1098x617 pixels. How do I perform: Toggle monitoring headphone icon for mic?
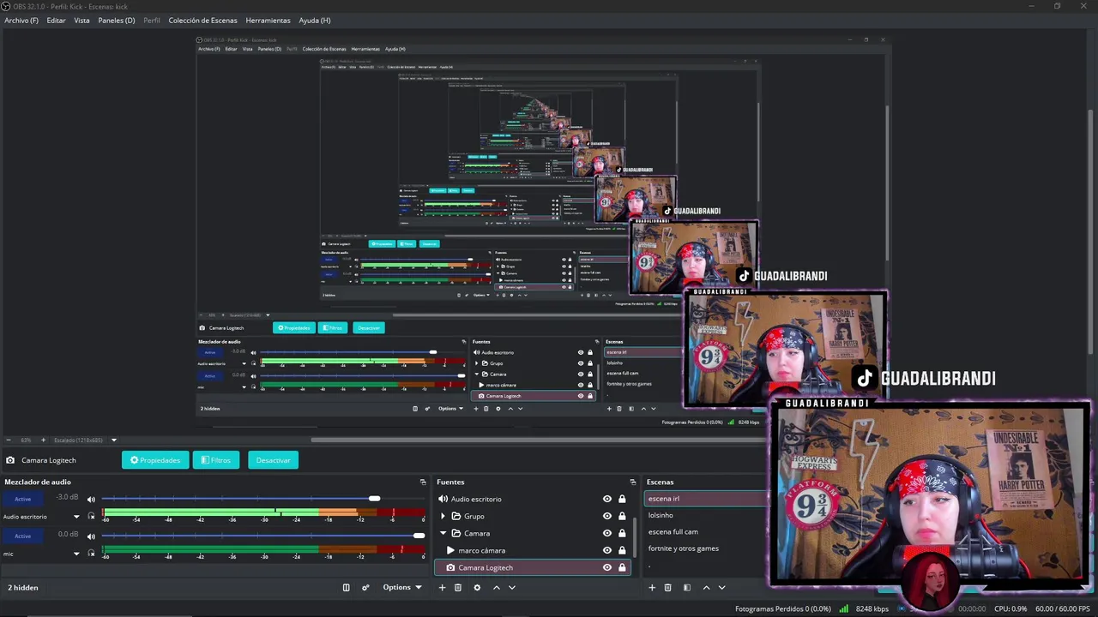(x=91, y=554)
